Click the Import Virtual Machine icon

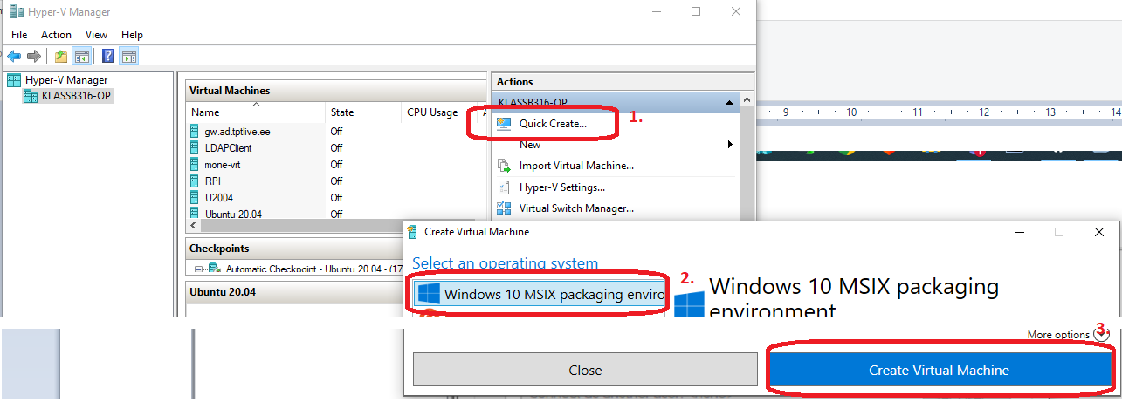[504, 166]
